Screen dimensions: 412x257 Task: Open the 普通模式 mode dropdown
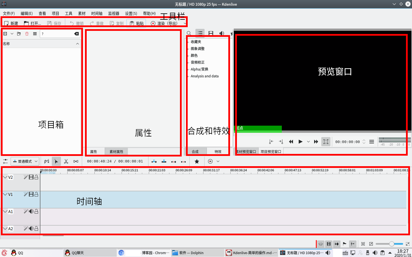pyautogui.click(x=25, y=161)
